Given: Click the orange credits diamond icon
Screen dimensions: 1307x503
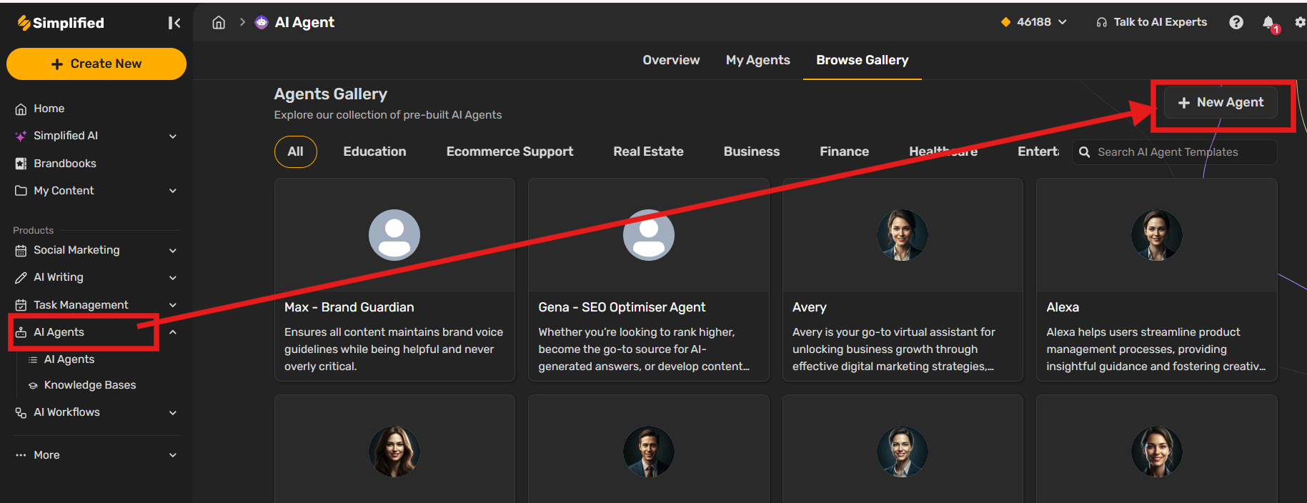Looking at the screenshot, I should click(x=1005, y=22).
